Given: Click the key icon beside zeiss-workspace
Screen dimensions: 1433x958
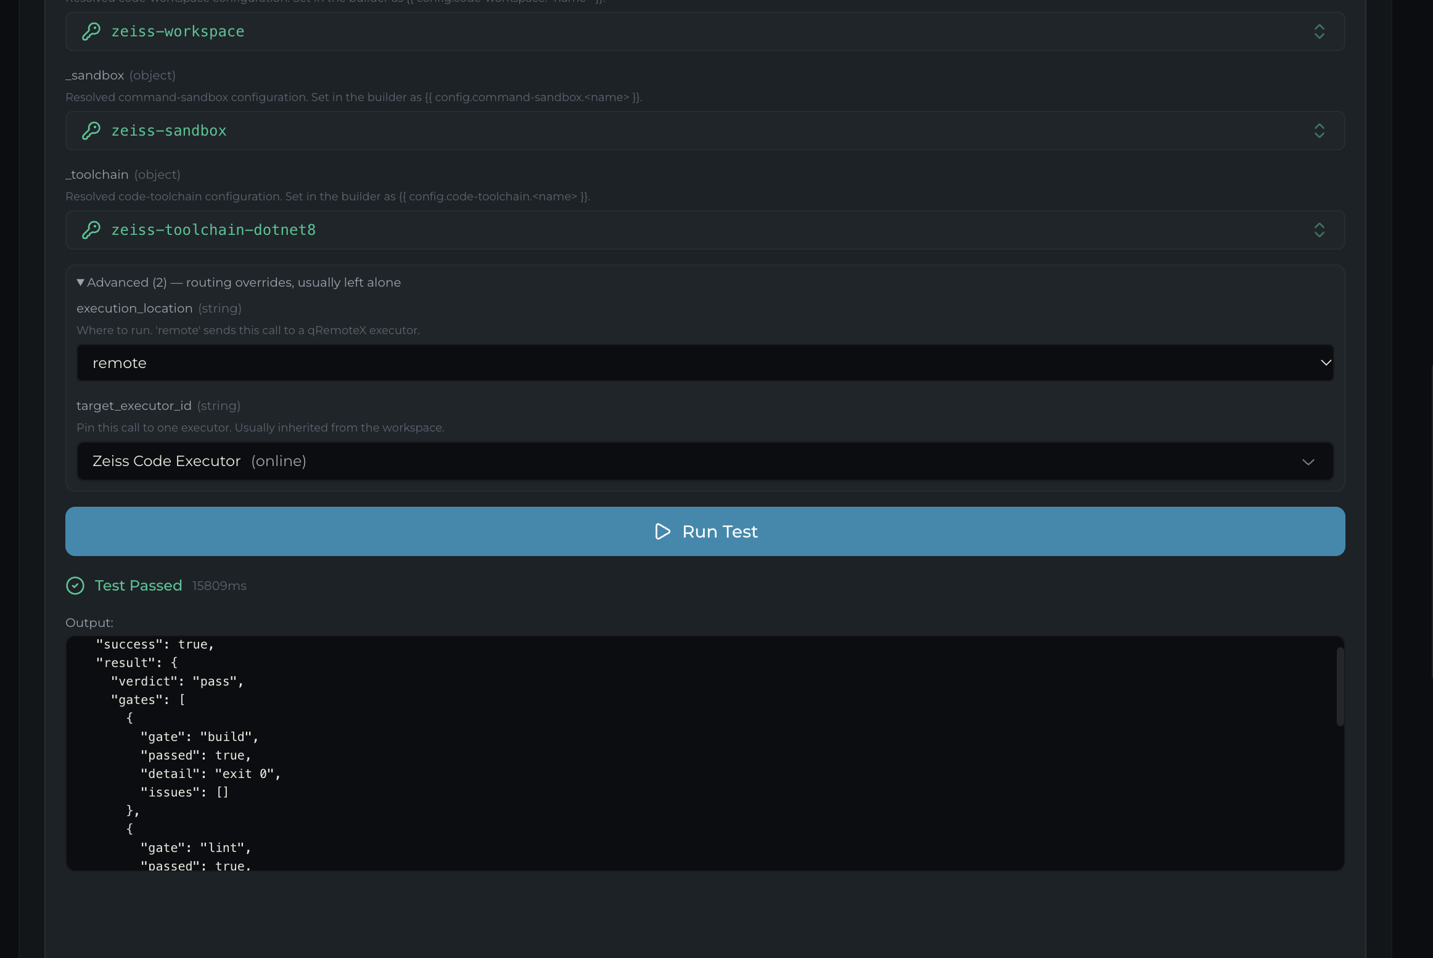Looking at the screenshot, I should [x=91, y=31].
